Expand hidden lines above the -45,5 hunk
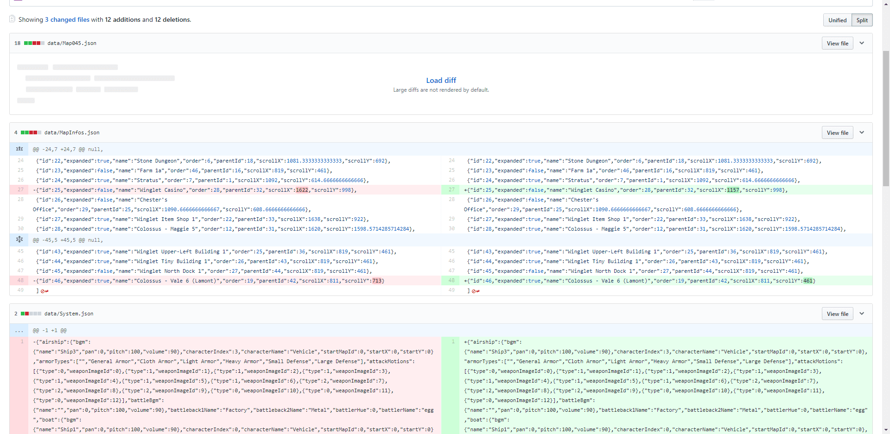The height and width of the screenshot is (434, 890). coord(19,240)
